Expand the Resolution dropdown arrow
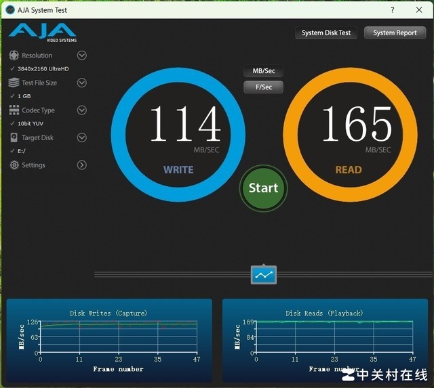 tap(81, 56)
